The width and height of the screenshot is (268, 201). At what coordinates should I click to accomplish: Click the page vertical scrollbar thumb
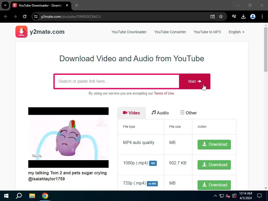266,49
